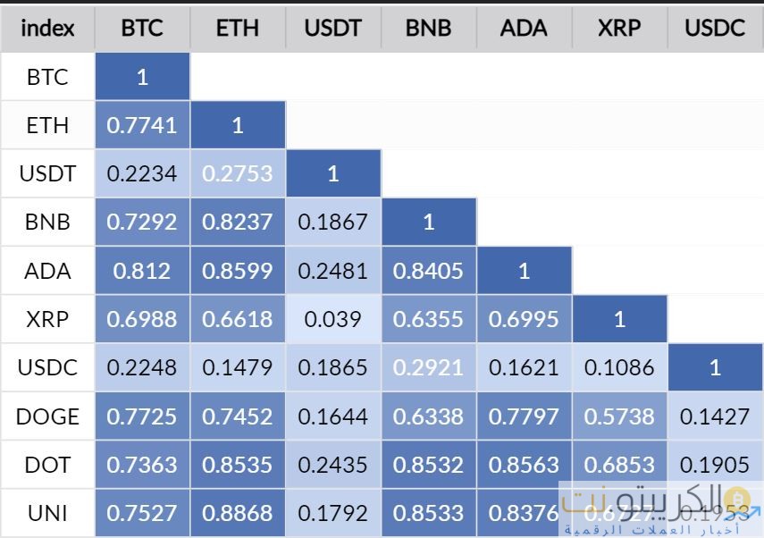
Task: Click the cell showing 0.2921
Action: pyautogui.click(x=428, y=367)
